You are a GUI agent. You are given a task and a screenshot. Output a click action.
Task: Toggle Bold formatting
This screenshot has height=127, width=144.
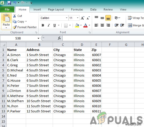[43, 25]
